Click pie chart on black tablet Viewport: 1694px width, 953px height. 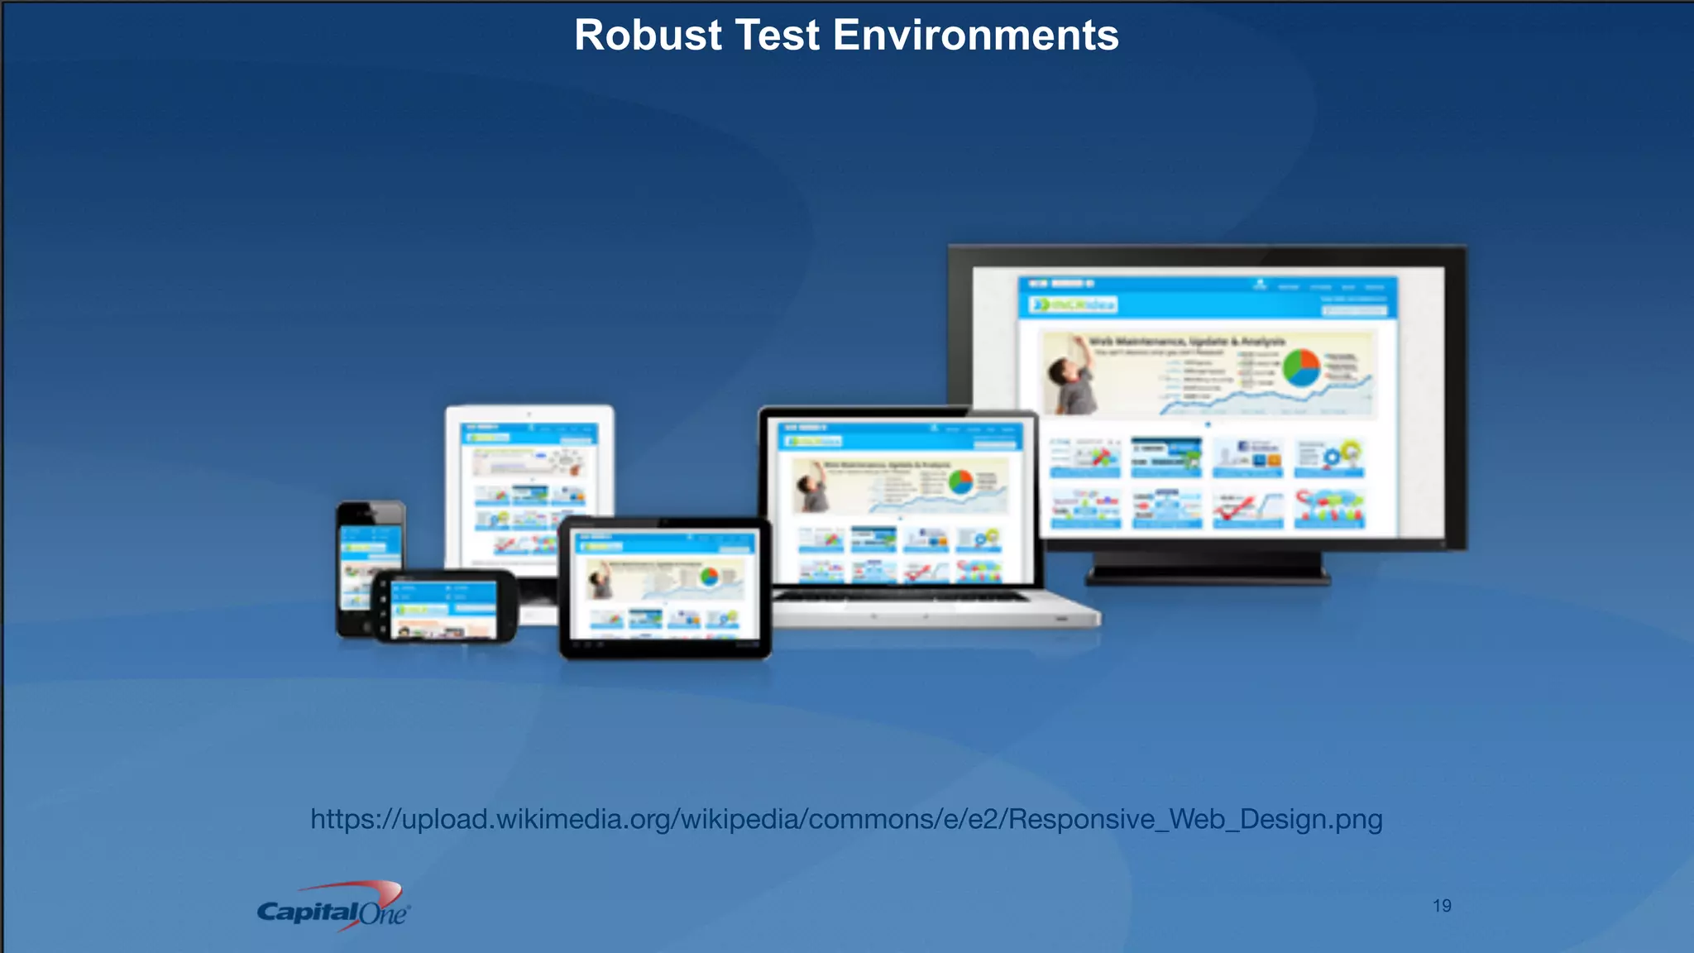[709, 577]
